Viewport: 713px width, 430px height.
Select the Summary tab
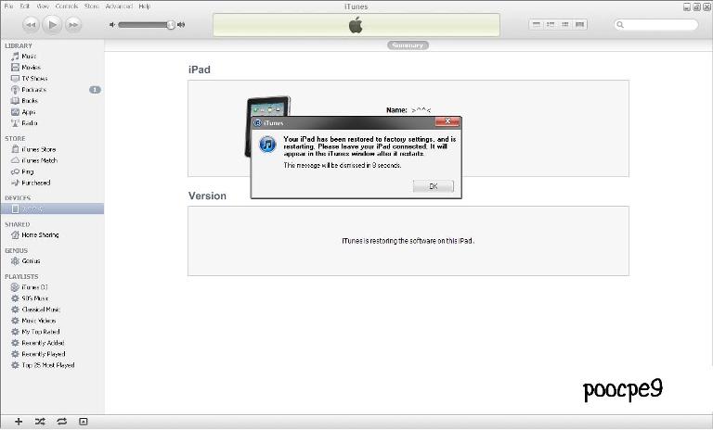(408, 45)
